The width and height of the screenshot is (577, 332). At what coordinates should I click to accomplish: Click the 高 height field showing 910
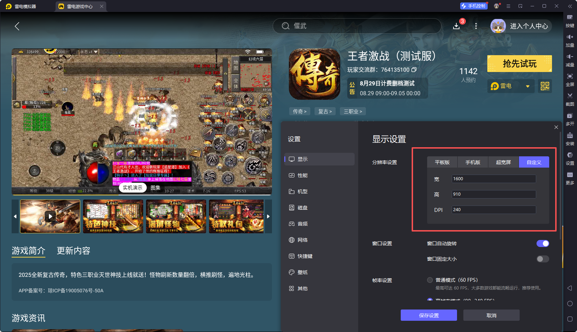494,194
